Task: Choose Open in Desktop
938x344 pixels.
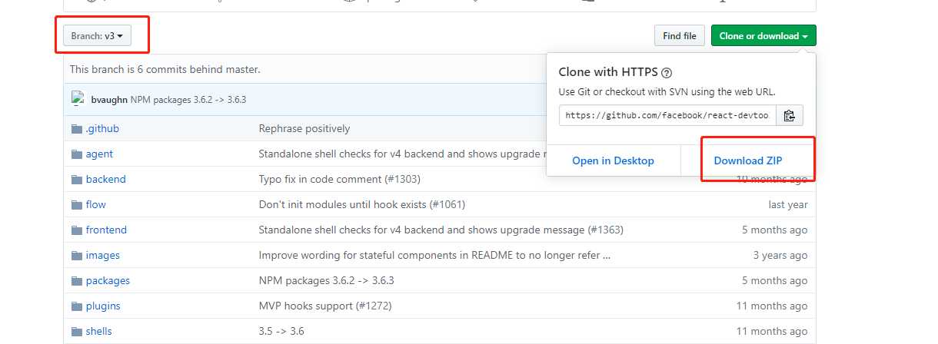Action: coord(613,161)
